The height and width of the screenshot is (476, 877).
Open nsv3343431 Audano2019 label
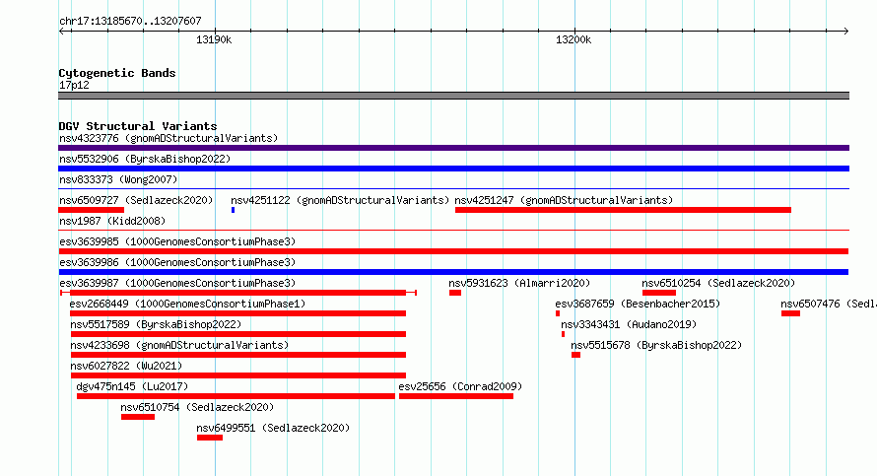[629, 324]
